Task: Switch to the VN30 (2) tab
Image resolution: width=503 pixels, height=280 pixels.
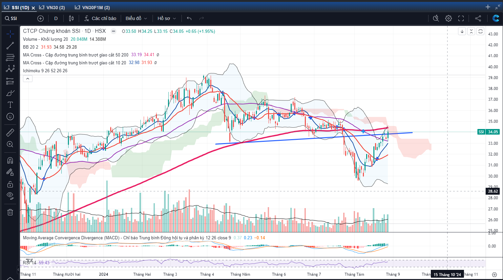Action: [x=52, y=7]
